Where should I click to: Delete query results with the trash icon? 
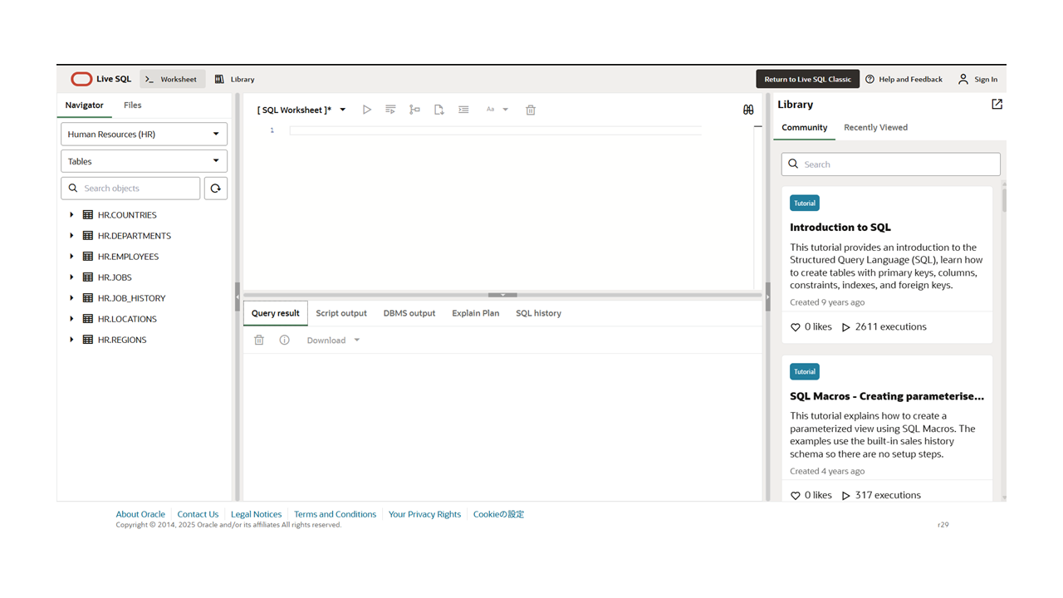point(259,341)
